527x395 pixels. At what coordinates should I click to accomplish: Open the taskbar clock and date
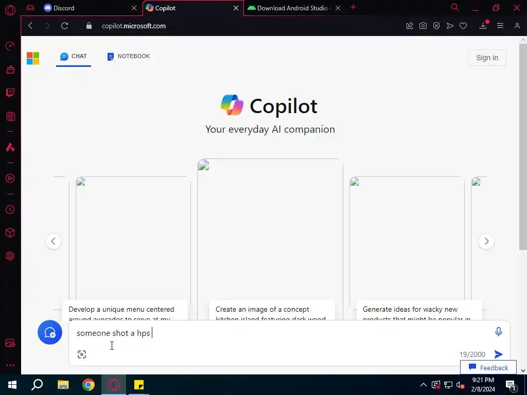tap(483, 385)
